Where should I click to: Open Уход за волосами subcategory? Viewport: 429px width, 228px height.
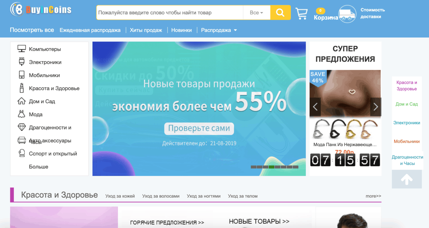coord(161,196)
